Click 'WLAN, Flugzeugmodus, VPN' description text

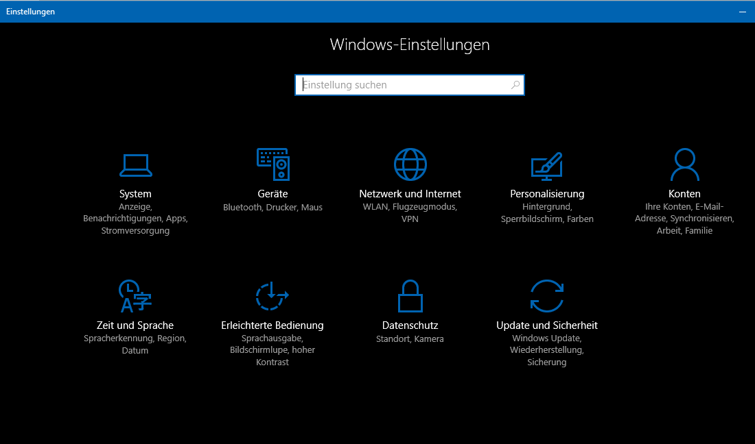(x=410, y=213)
